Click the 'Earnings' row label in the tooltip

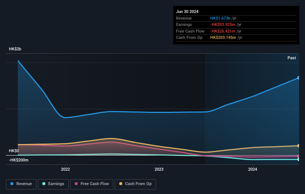point(184,24)
